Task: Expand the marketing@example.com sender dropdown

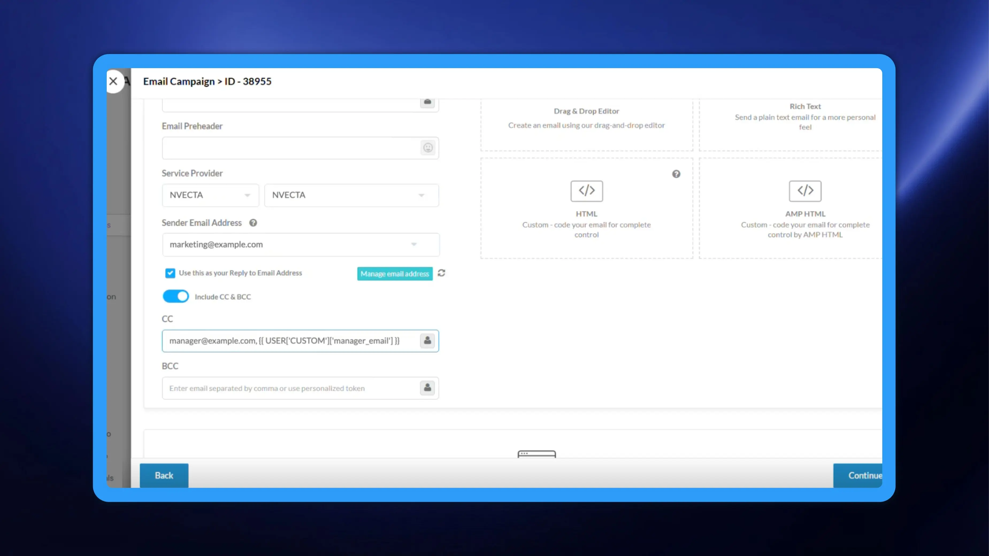Action: [301, 244]
